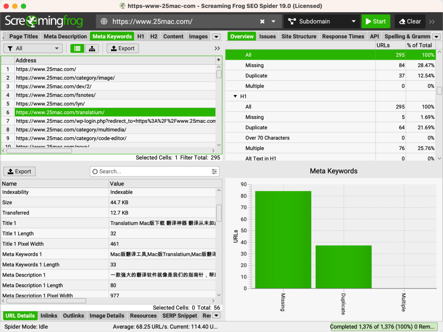Image resolution: width=443 pixels, height=332 pixels.
Task: Open the Site Structure tab
Action: coord(299,36)
